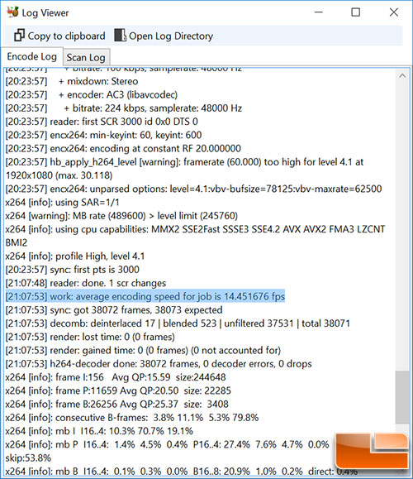Click the 'sync: first pts is 3000' line

point(73,270)
